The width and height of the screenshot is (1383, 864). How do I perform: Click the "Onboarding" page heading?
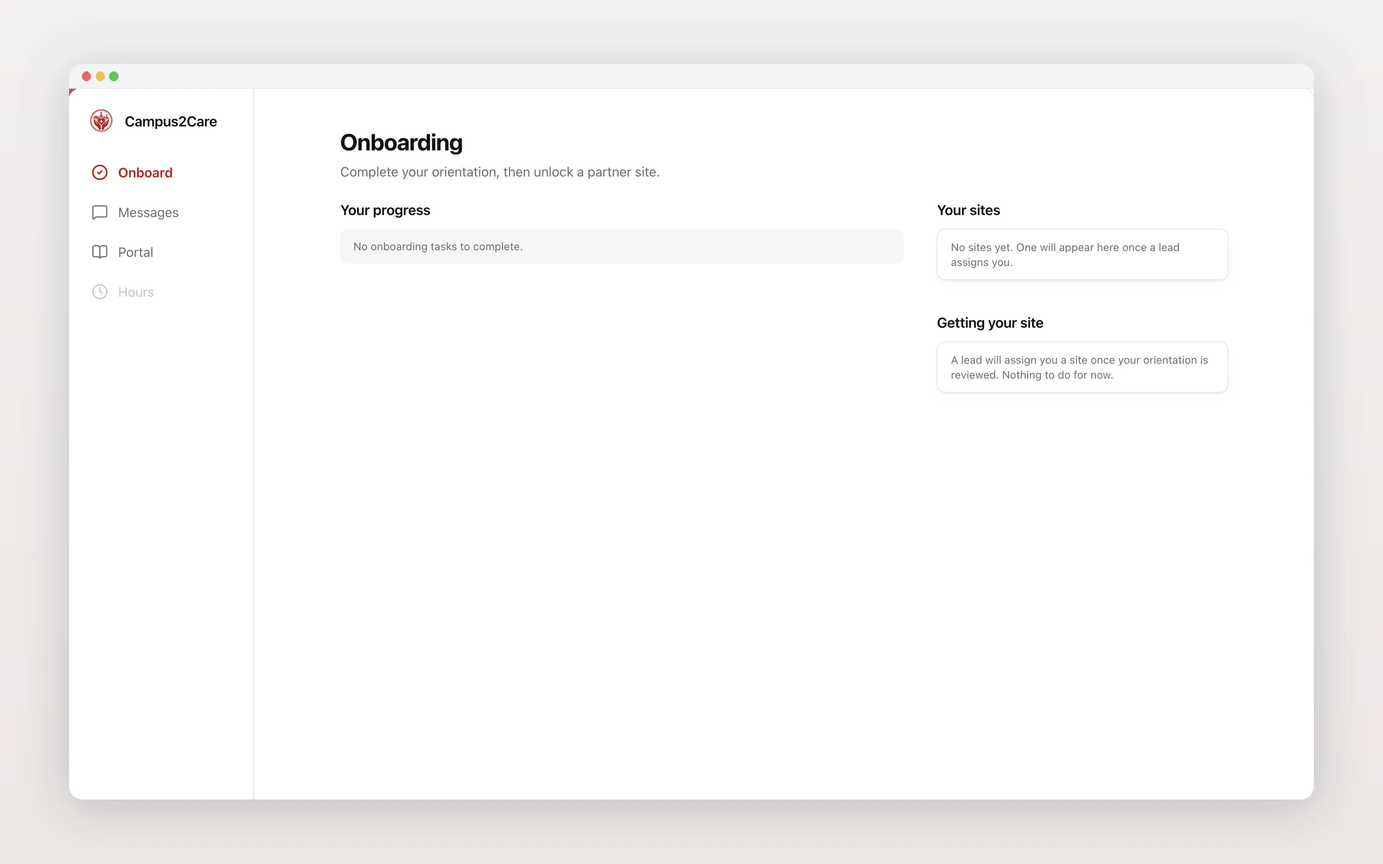point(401,143)
